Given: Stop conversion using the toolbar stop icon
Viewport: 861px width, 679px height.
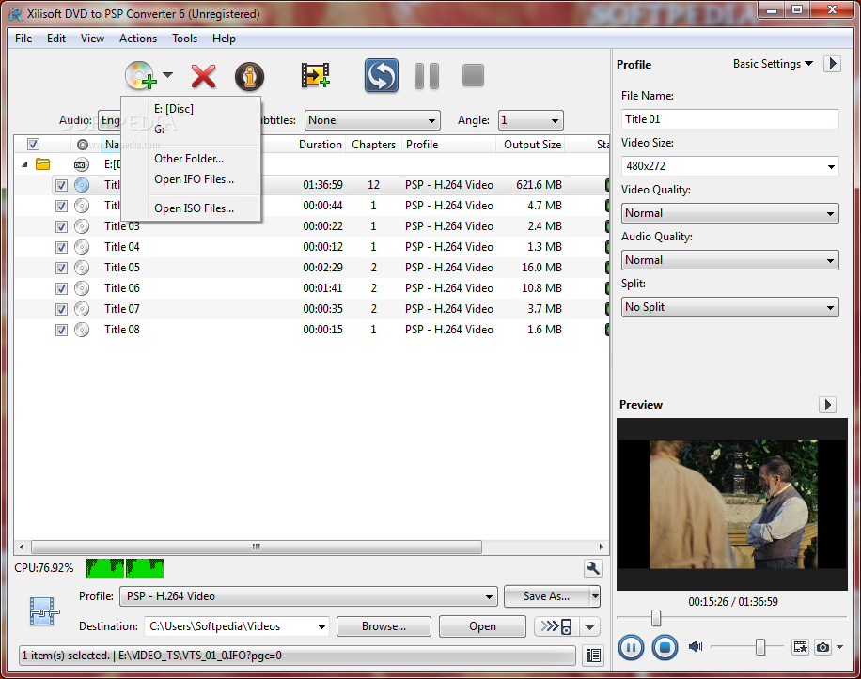Looking at the screenshot, I should tap(473, 76).
